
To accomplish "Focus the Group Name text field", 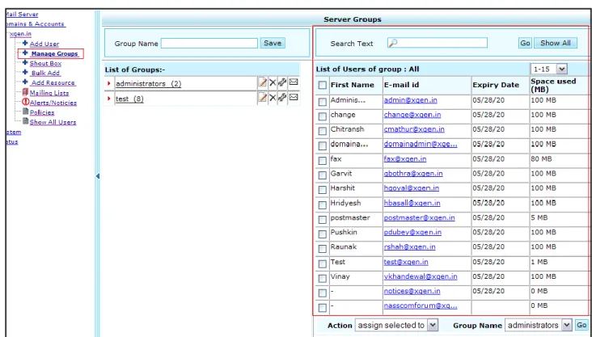I will tap(209, 43).
